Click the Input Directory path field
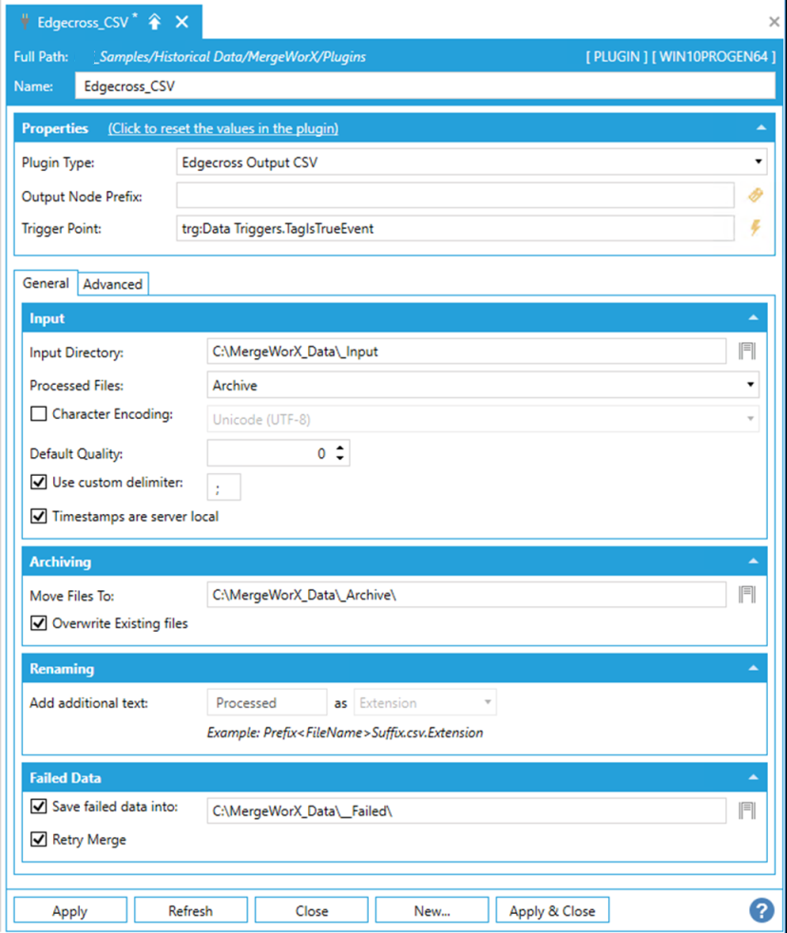The image size is (787, 933). pos(467,352)
